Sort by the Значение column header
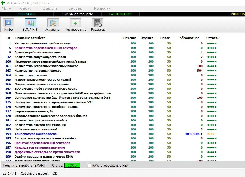 [129, 38]
